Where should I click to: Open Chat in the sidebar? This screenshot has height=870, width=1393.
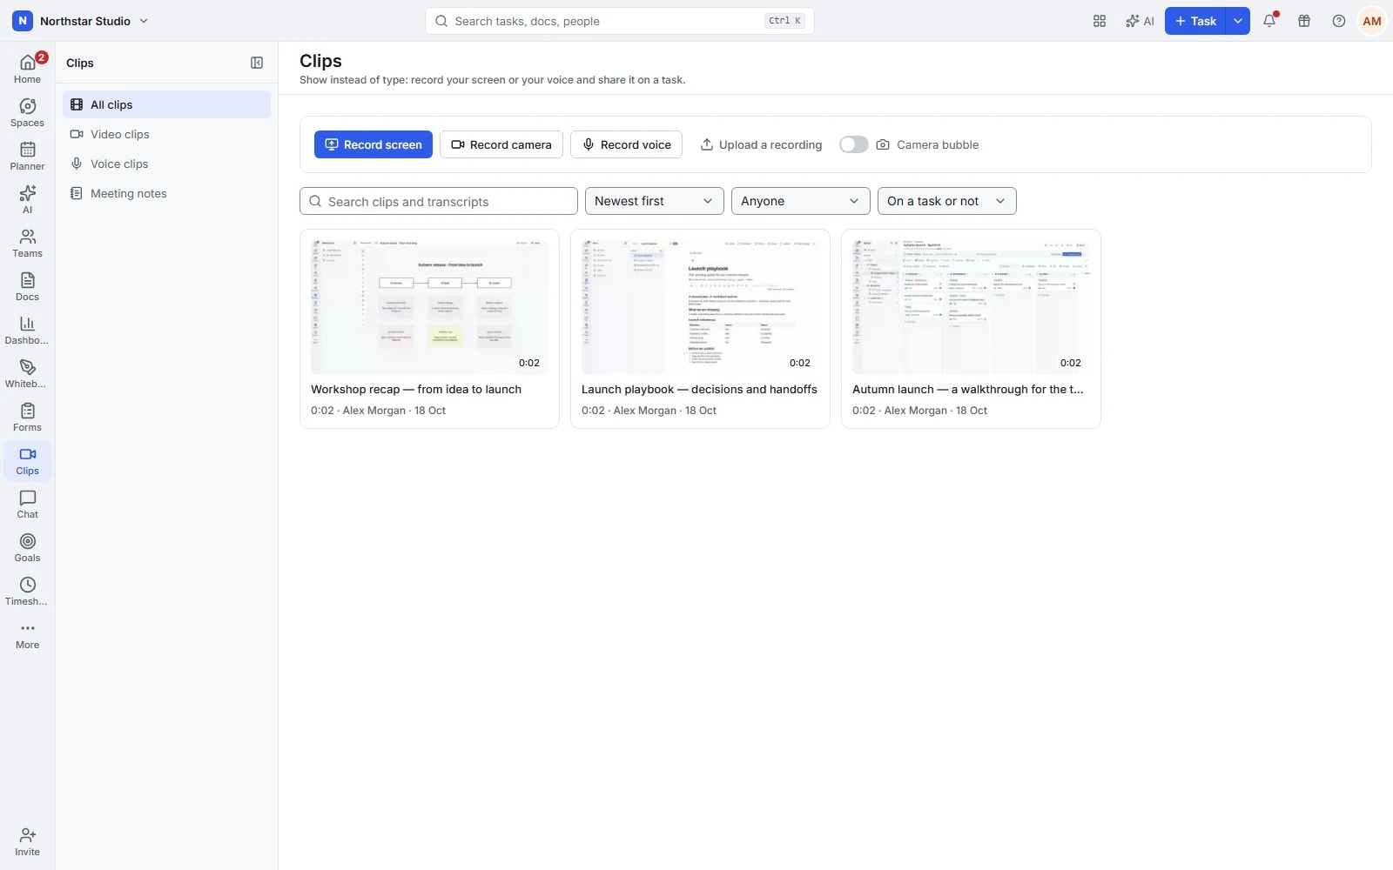(x=28, y=504)
